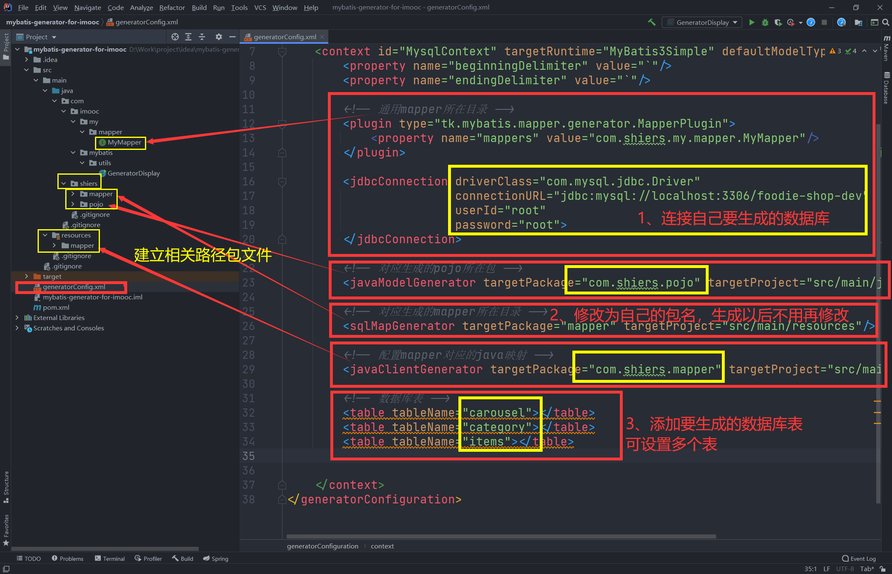Collapse the resources folder
The width and height of the screenshot is (892, 574).
(x=45, y=235)
